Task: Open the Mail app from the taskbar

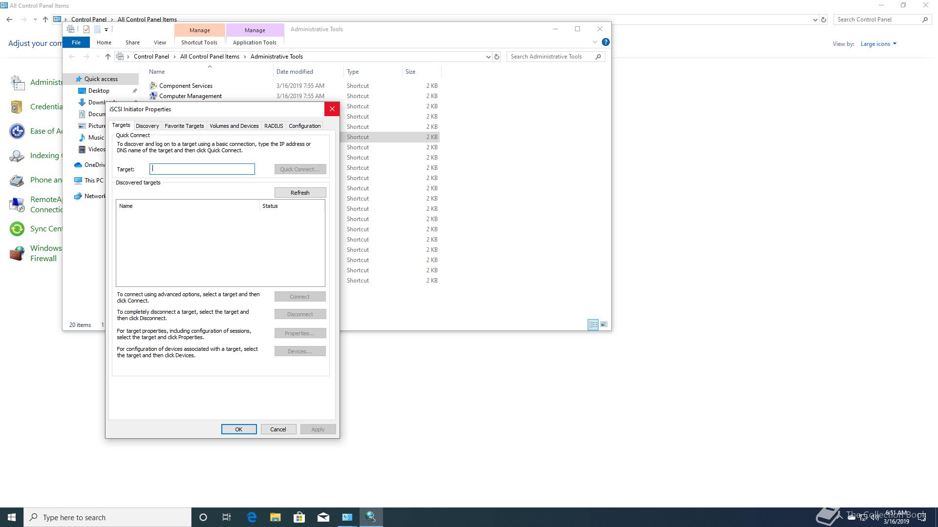Action: click(323, 517)
